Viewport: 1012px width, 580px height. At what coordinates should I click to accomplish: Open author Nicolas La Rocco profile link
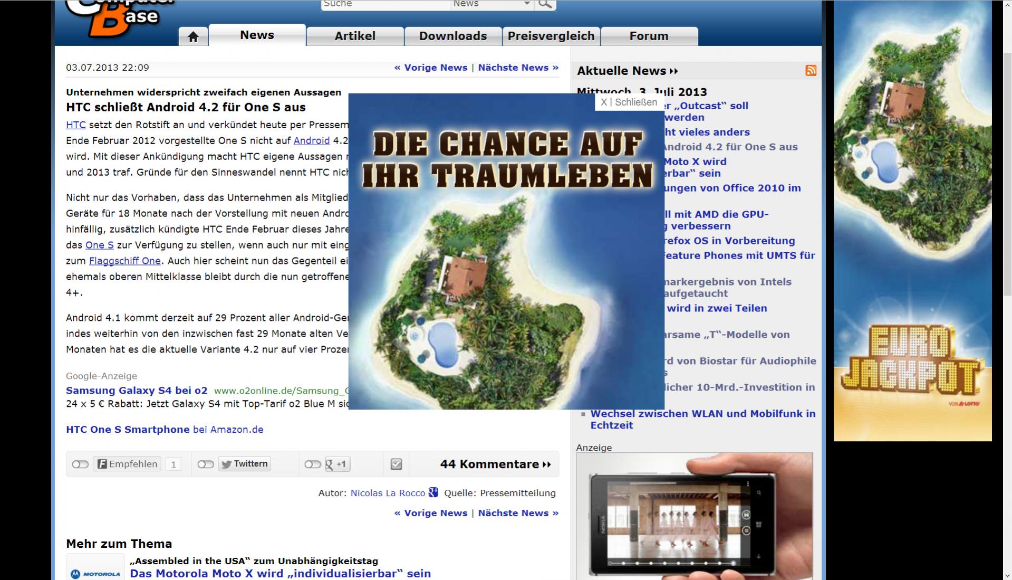(x=388, y=493)
